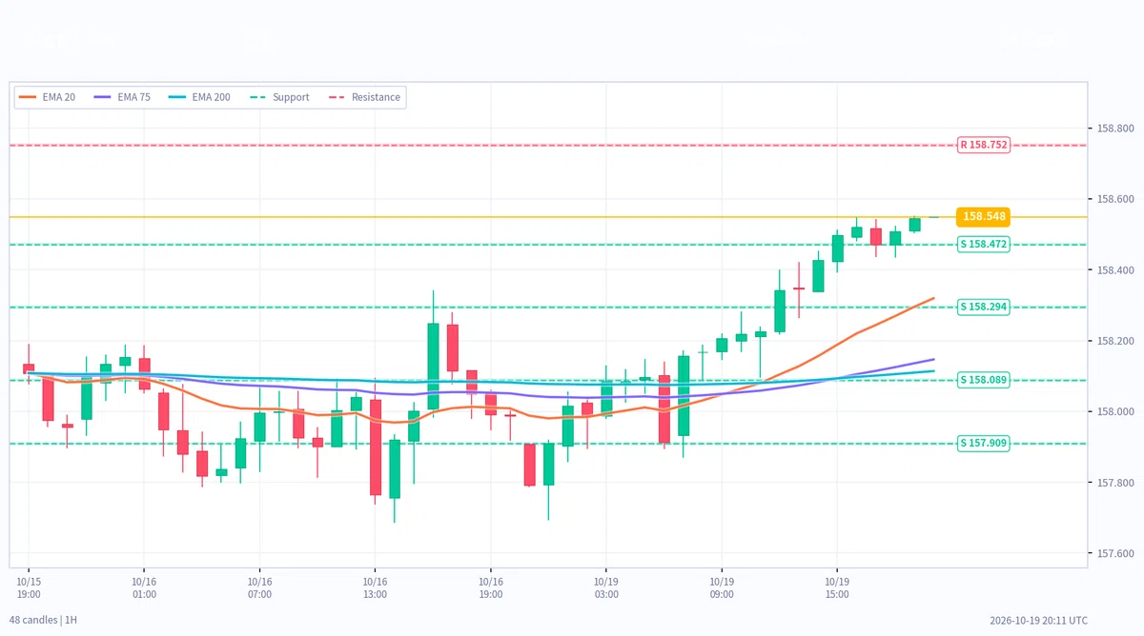Click the 158.200 price axis tick

point(1115,341)
